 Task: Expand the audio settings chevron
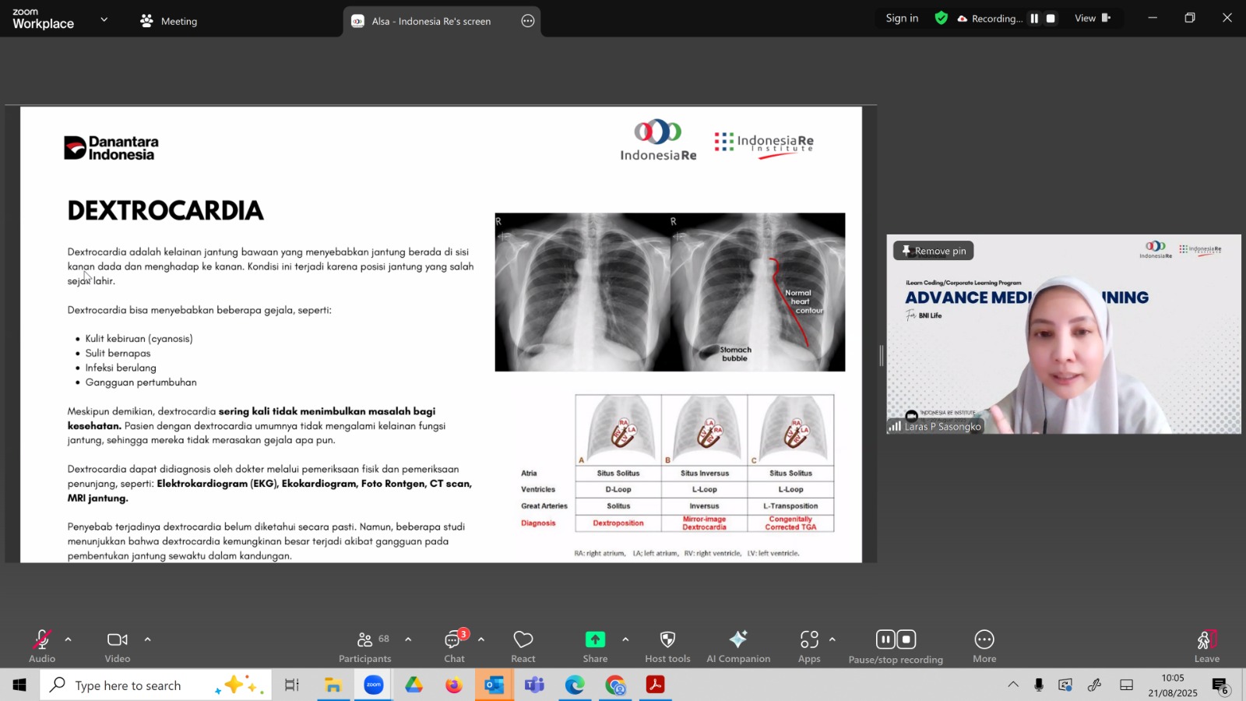pos(69,639)
